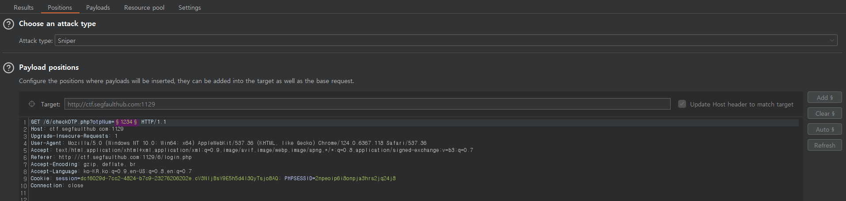Screen dimensions: 846x201
Task: Select the Positions tab
Action: pyautogui.click(x=60, y=8)
